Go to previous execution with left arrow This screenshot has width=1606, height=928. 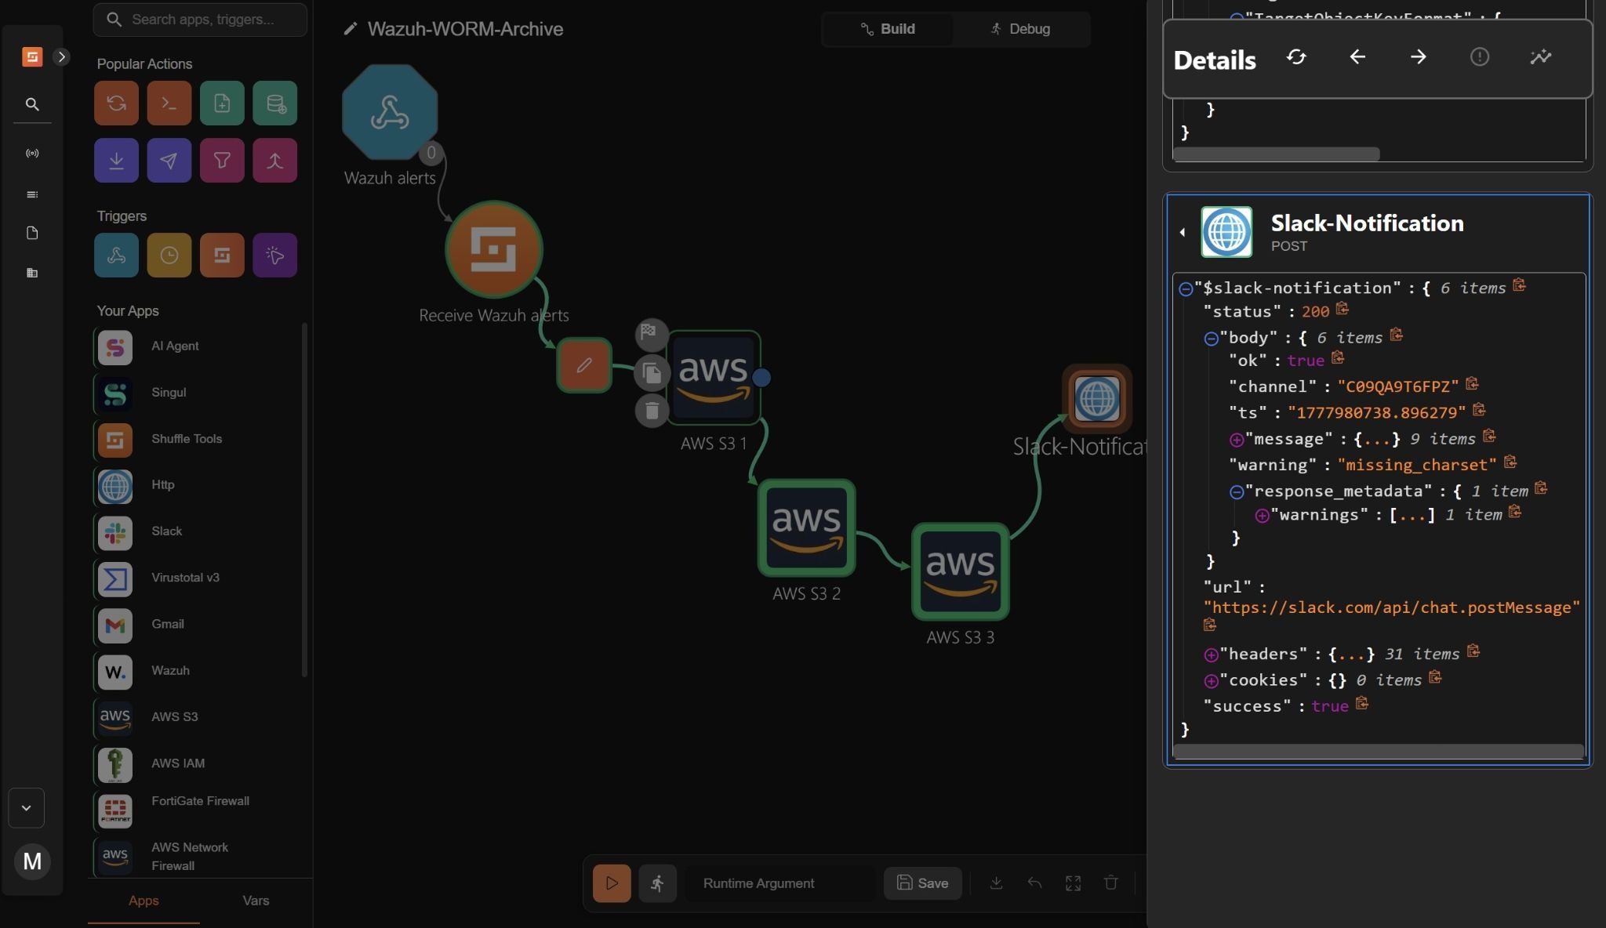point(1357,56)
